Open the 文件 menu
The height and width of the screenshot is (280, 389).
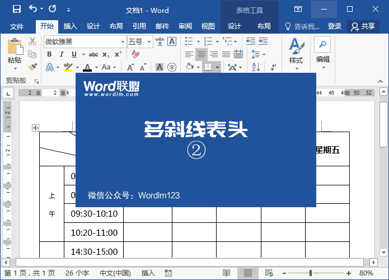[x=17, y=26]
